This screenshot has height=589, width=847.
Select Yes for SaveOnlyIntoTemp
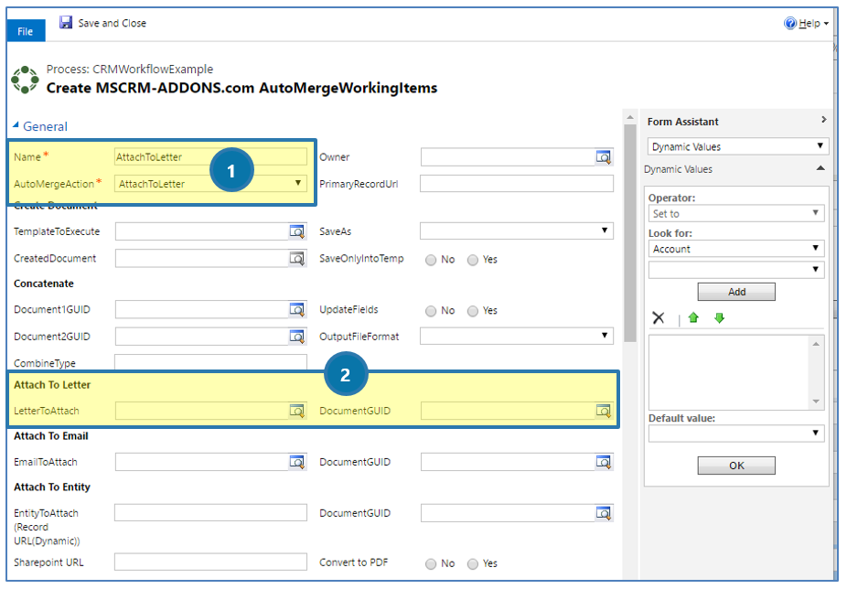coord(473,260)
